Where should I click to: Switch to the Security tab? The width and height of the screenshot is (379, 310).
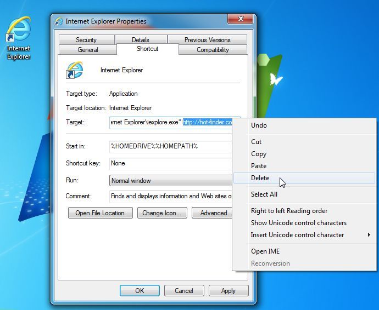86,40
